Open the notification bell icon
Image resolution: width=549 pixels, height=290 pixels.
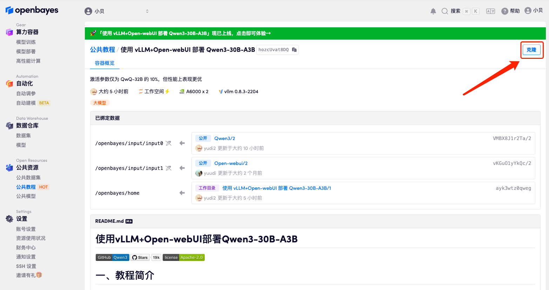pyautogui.click(x=433, y=11)
